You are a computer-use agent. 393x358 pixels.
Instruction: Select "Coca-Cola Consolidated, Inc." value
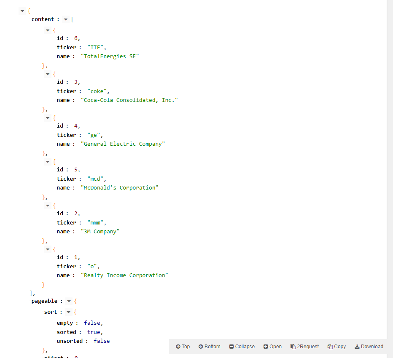tap(129, 100)
